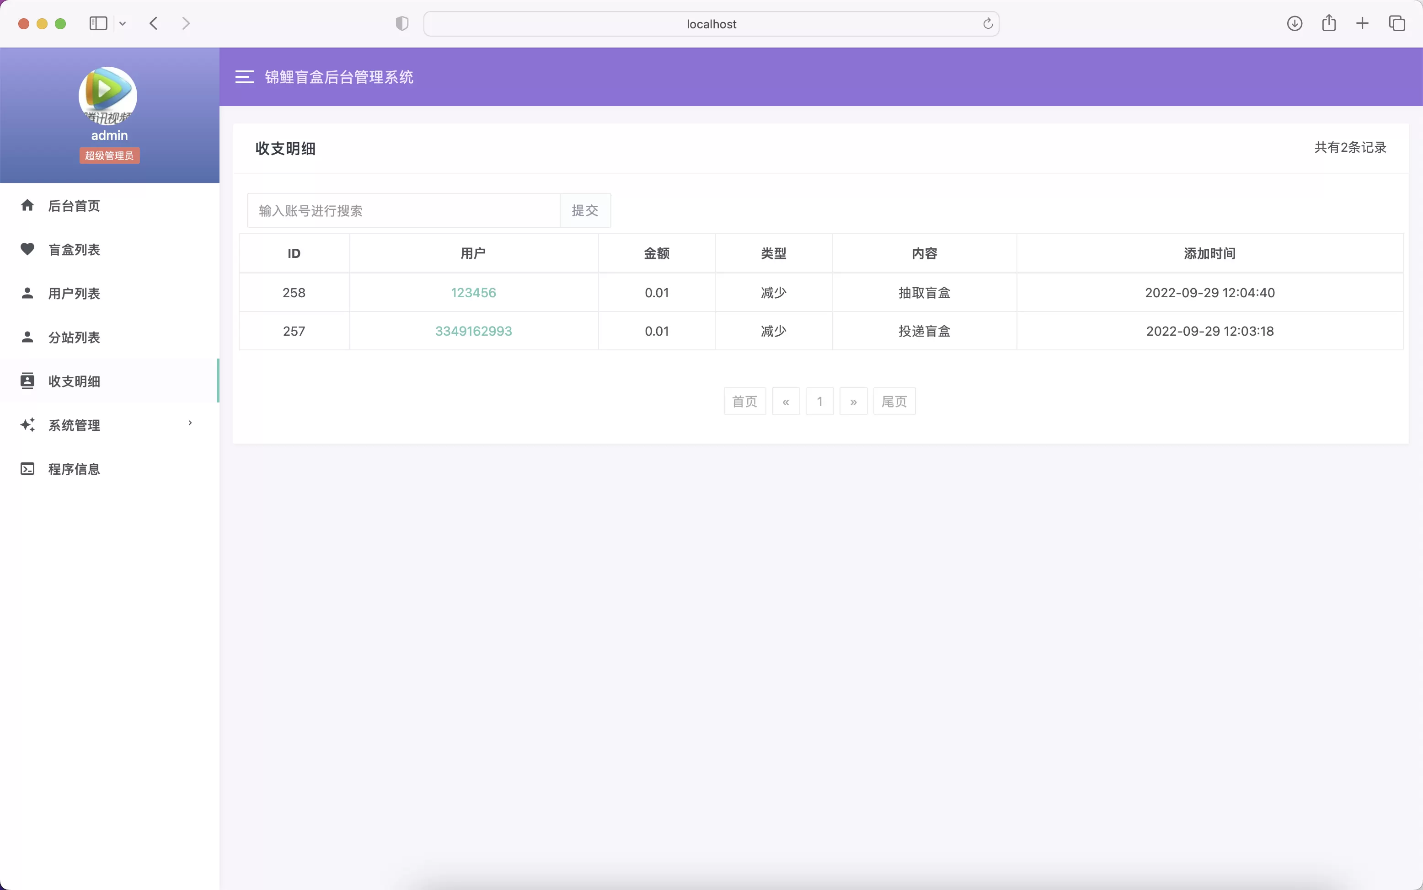Click the 用户 column header
The width and height of the screenshot is (1423, 890).
pyautogui.click(x=473, y=253)
